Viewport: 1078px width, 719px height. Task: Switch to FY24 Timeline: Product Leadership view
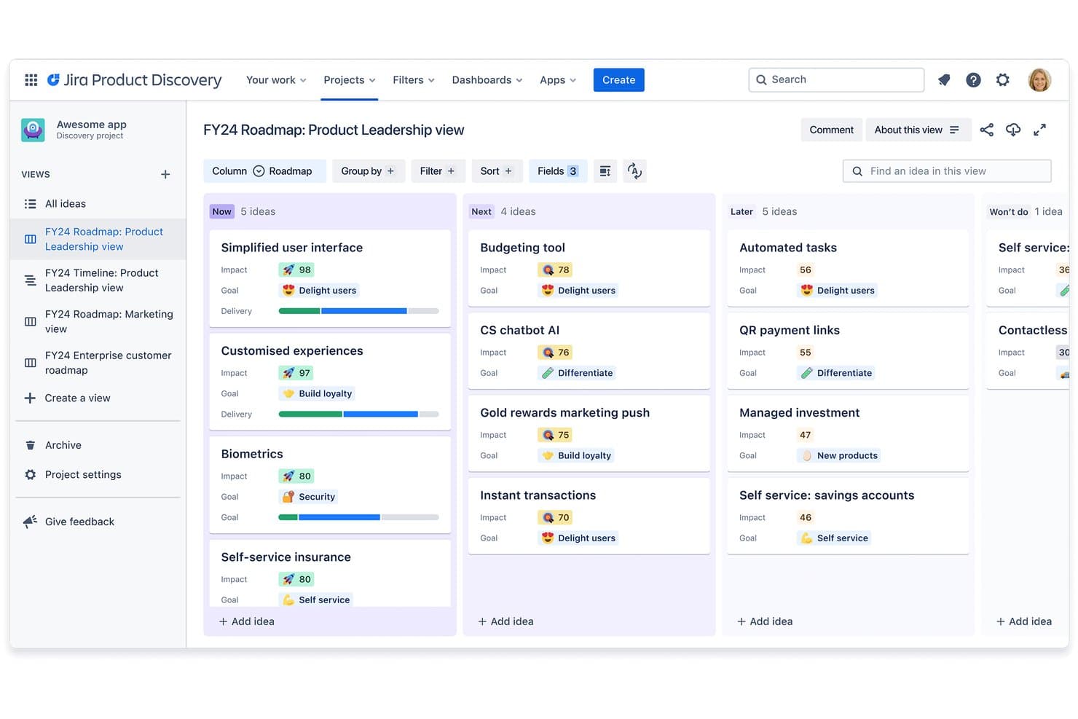coord(98,280)
